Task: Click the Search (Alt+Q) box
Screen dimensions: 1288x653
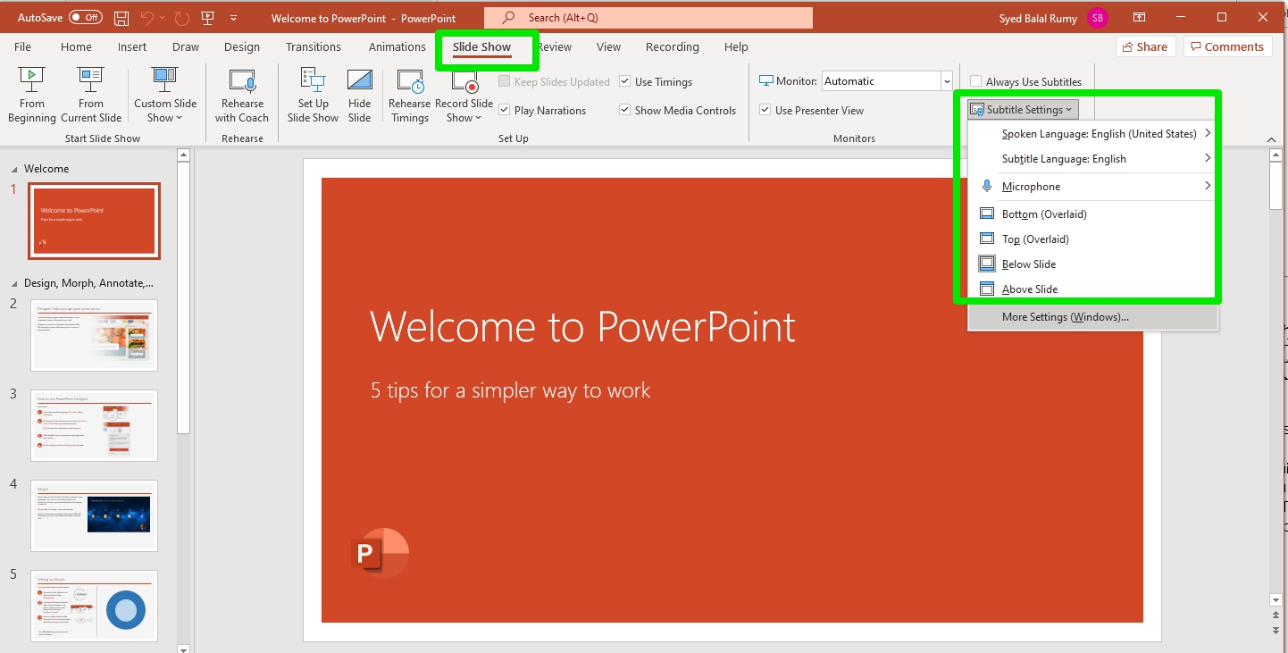Action: tap(648, 18)
